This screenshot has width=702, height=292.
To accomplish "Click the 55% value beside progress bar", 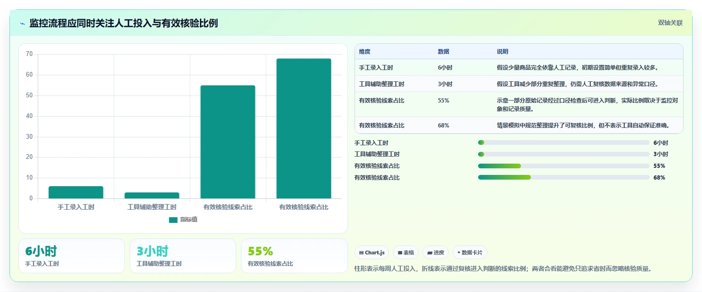I will click(x=659, y=166).
